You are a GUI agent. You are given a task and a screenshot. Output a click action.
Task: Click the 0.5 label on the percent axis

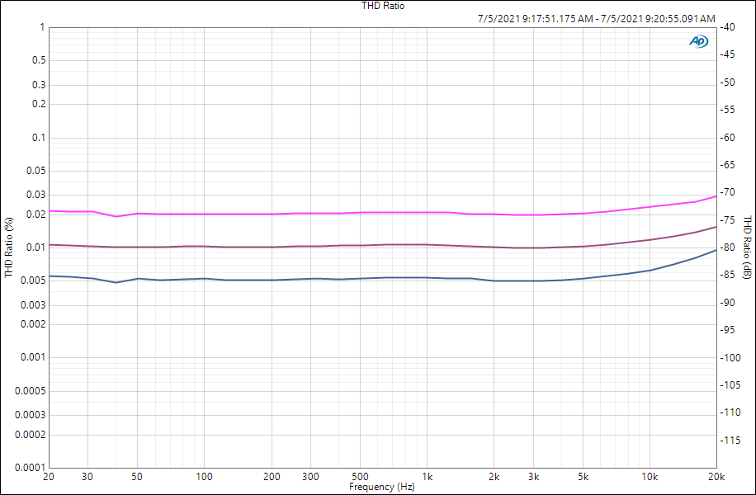coord(38,60)
